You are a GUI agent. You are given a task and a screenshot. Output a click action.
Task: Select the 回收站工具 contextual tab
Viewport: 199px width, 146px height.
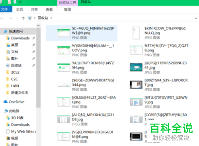click(x=68, y=2)
